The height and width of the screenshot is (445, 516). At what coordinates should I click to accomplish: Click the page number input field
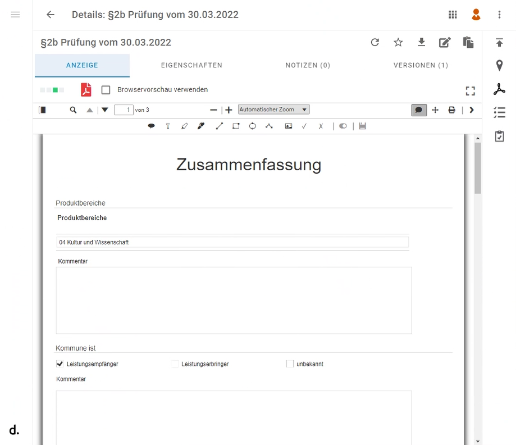click(x=123, y=110)
